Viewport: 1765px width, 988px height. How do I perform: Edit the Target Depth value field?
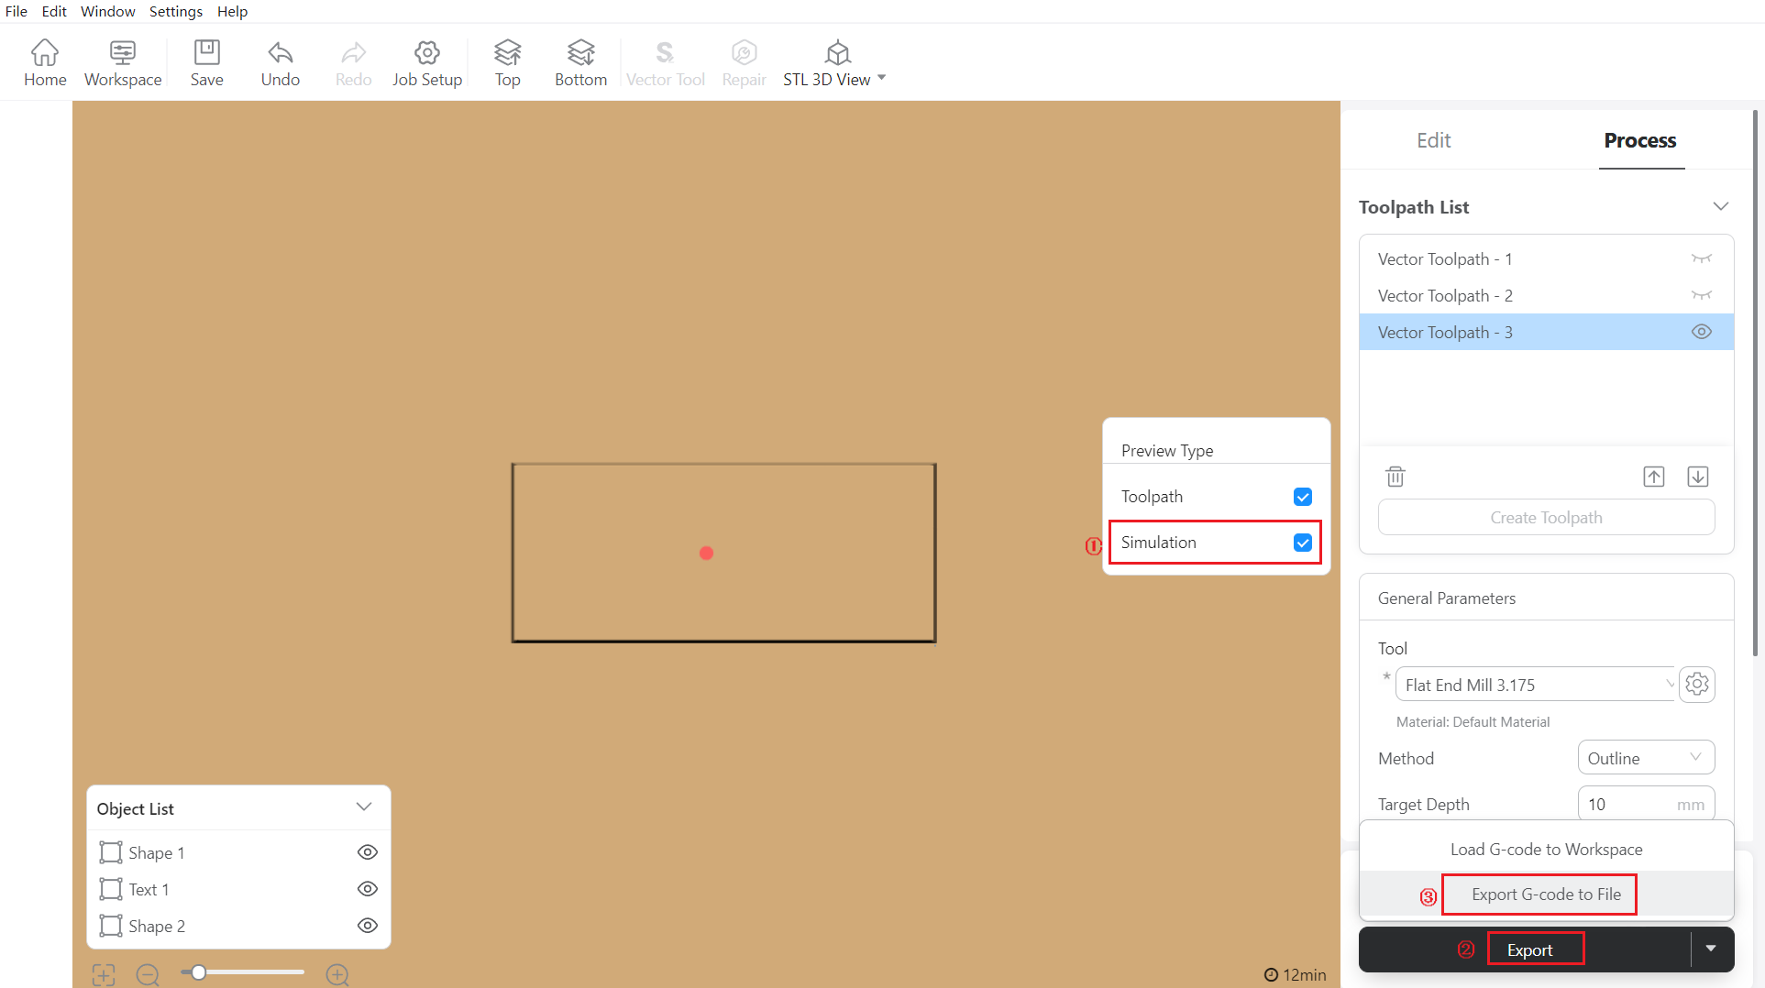click(x=1632, y=804)
